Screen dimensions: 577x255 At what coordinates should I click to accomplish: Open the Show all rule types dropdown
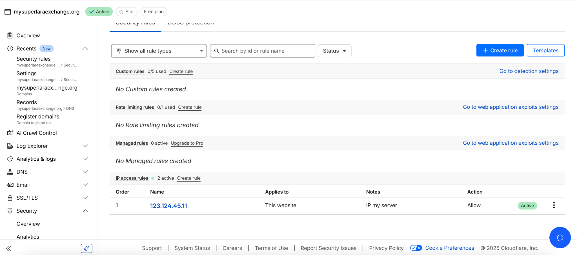coord(159,51)
